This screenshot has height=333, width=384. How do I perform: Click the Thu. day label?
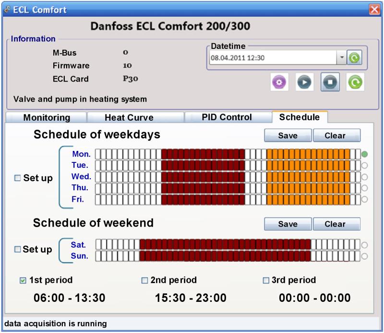point(80,187)
